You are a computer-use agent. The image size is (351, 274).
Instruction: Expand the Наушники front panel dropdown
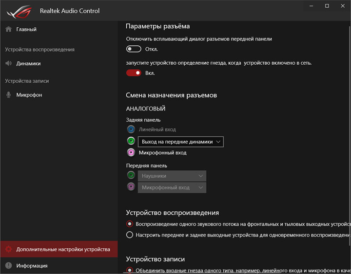(x=172, y=176)
